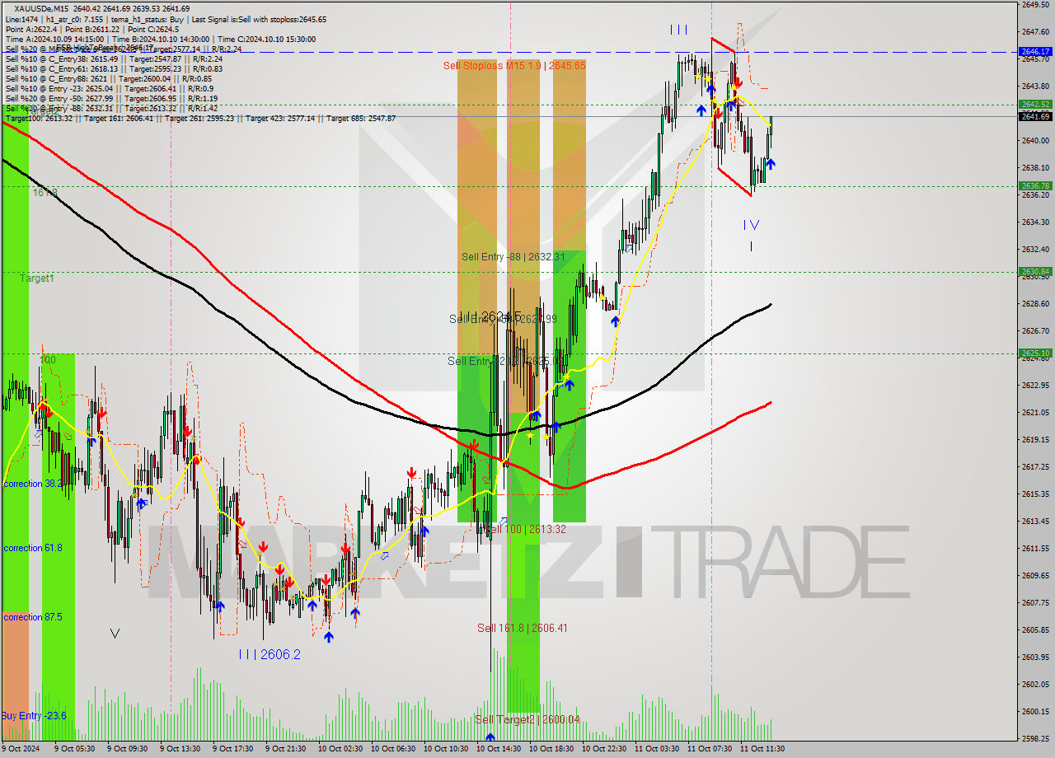Click the 'Sell Entry -88 | 2632.31' label
The width and height of the screenshot is (1055, 758).
pyautogui.click(x=513, y=257)
